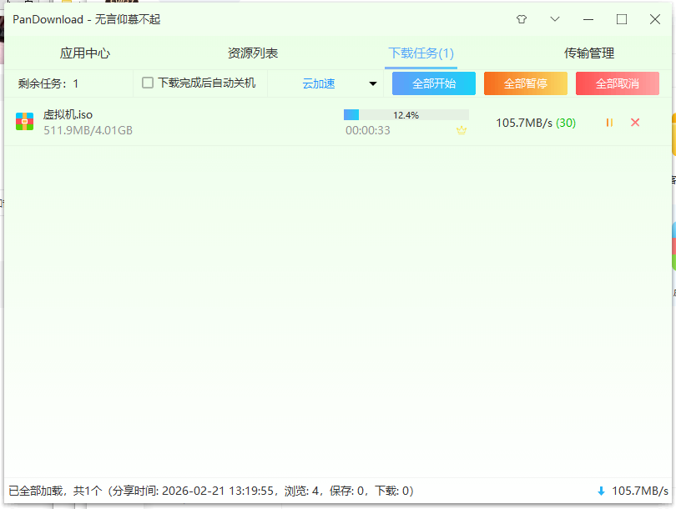Switch to the 资源列表 tab
This screenshot has height=509, width=676.
click(254, 52)
